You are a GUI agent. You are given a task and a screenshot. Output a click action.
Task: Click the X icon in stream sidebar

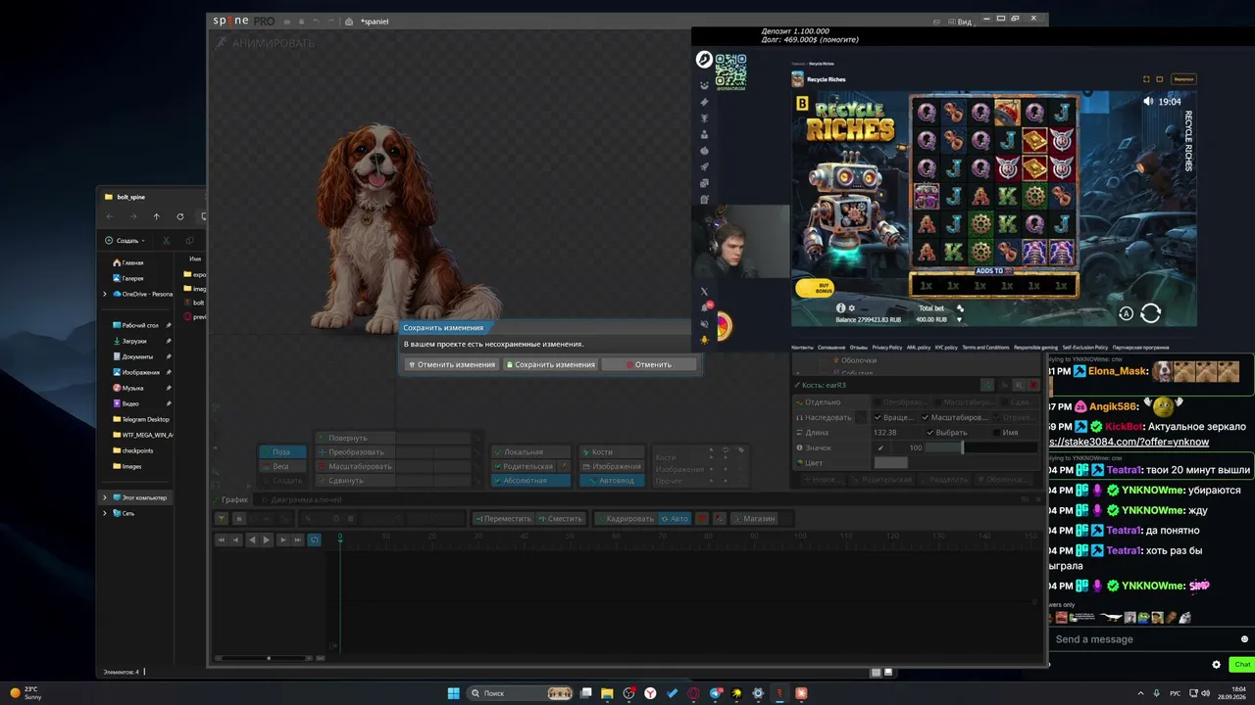704,291
